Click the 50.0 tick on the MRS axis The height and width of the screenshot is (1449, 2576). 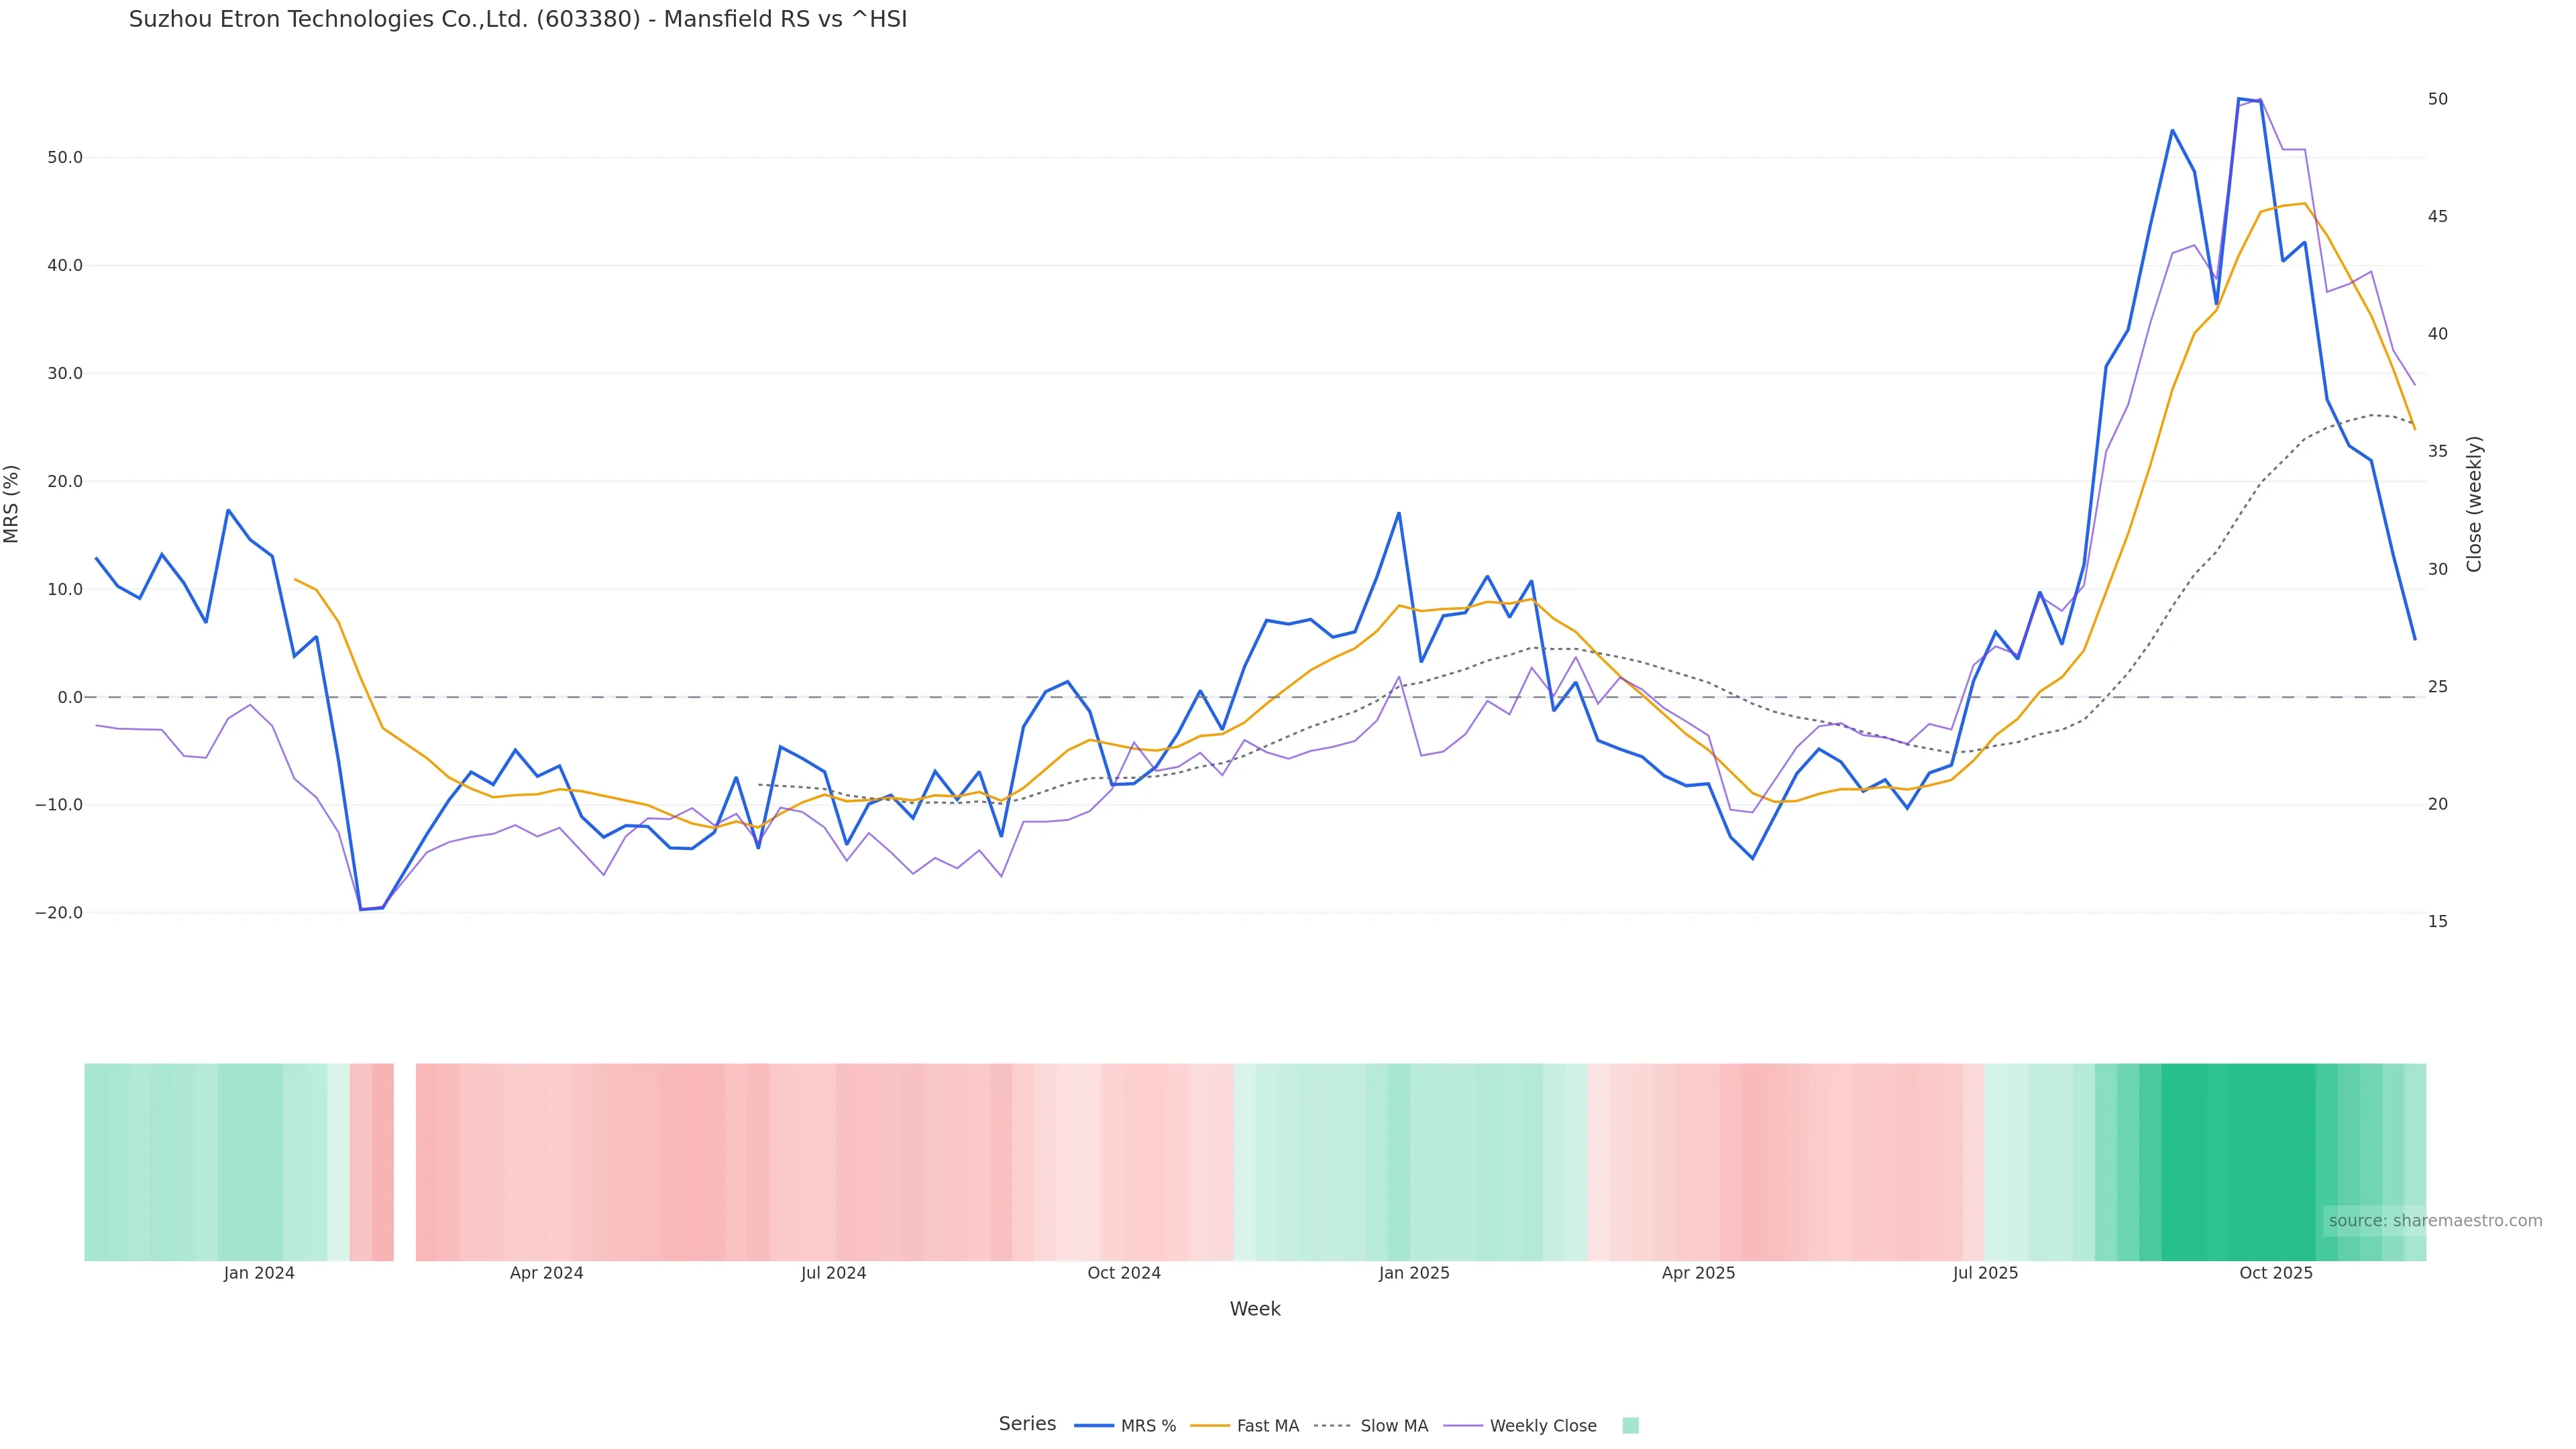65,158
